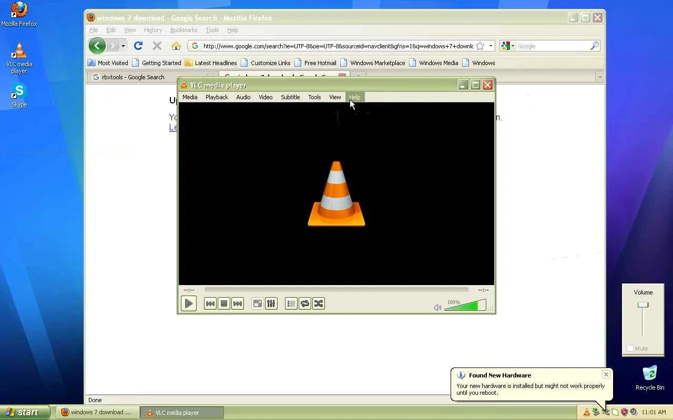The height and width of the screenshot is (420, 673).
Task: Go to Firefox home page
Action: (x=176, y=46)
